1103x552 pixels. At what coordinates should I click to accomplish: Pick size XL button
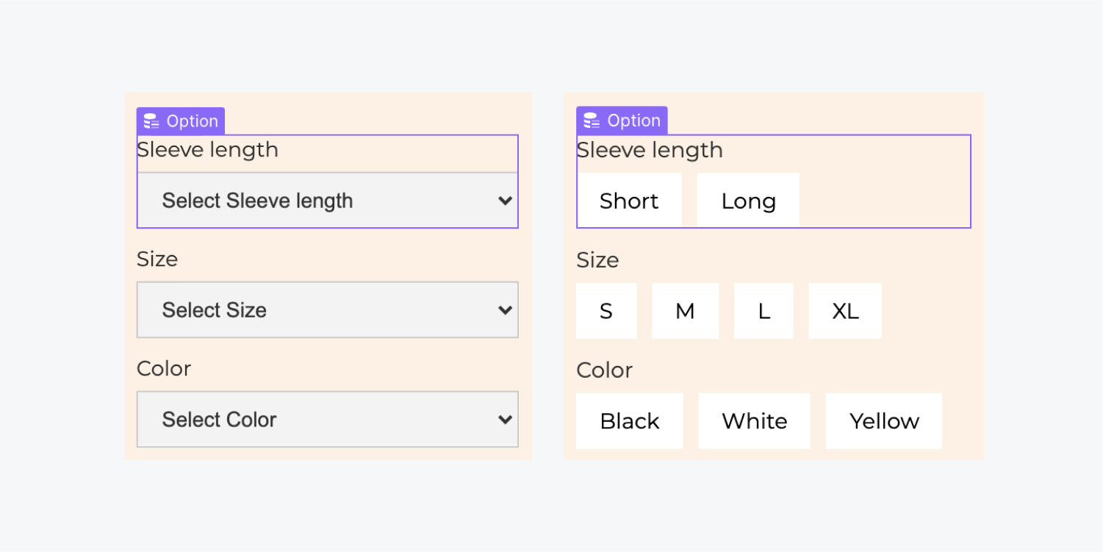tap(845, 311)
